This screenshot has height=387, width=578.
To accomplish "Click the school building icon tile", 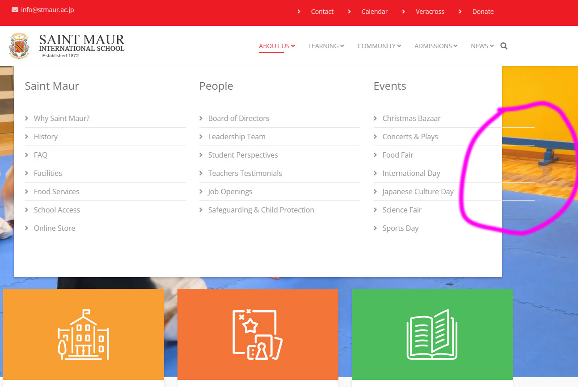I will 84,334.
